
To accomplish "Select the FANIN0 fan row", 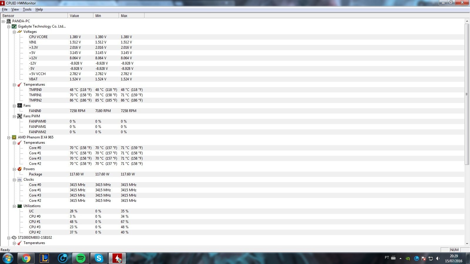I will click(x=232, y=111).
